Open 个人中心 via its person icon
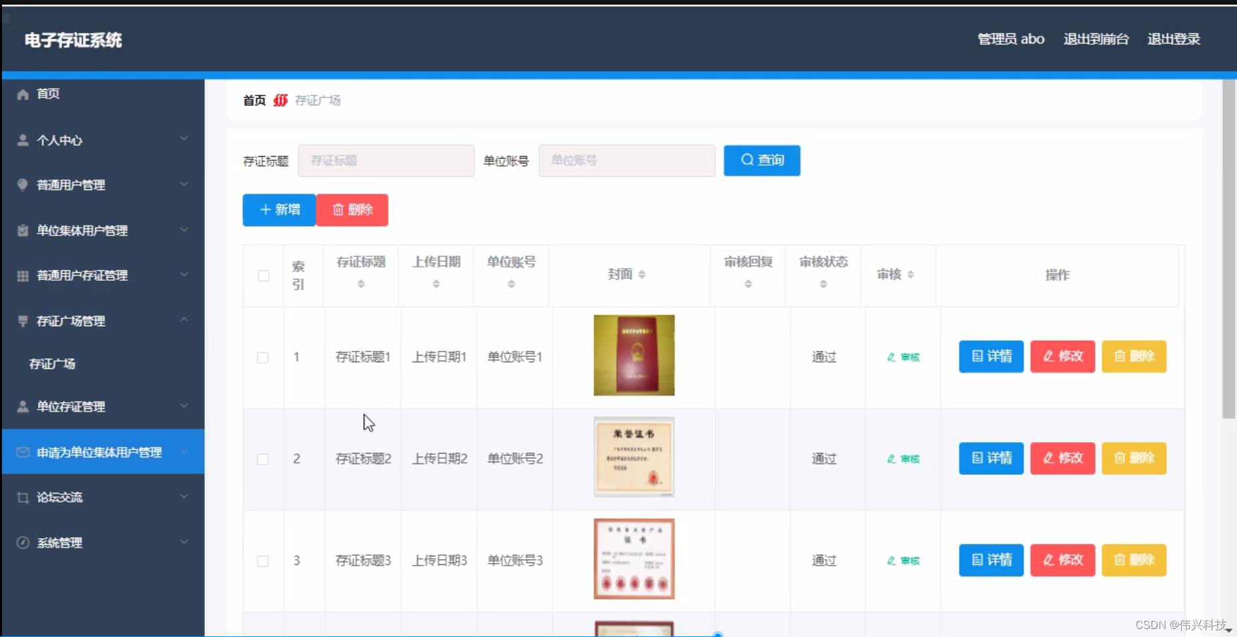 tap(22, 140)
